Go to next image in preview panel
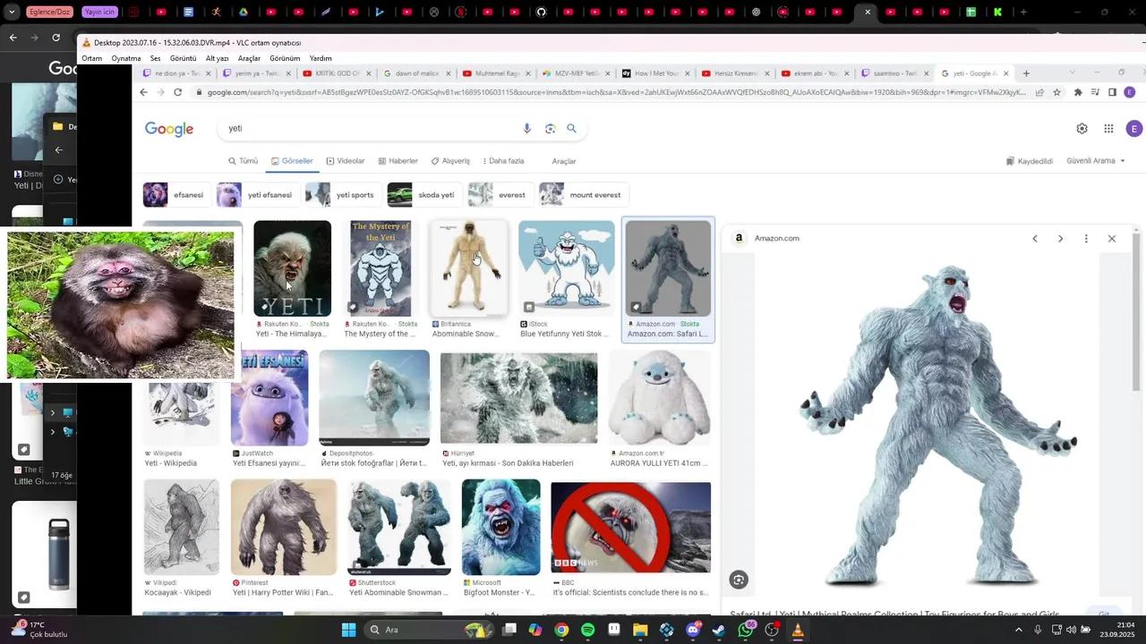This screenshot has width=1146, height=644. pyautogui.click(x=1060, y=239)
